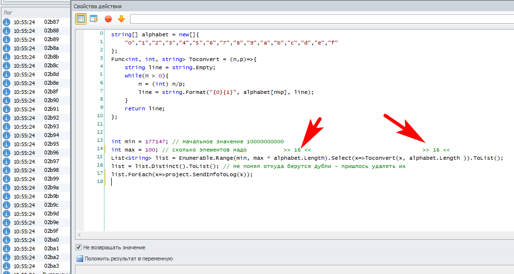The width and height of the screenshot is (514, 274).
Task: Click the info icon of log row 02b97
Action: [x=7, y=161]
